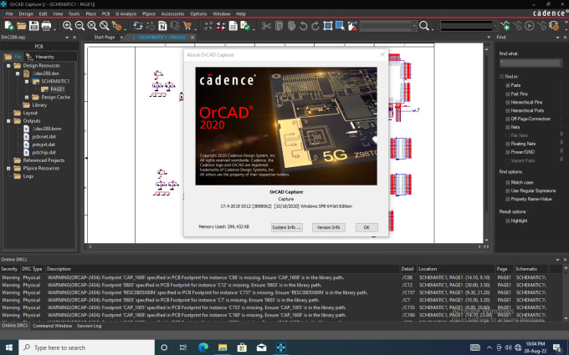Open File Explorer from taskbar
The width and height of the screenshot is (569, 355).
click(x=223, y=347)
